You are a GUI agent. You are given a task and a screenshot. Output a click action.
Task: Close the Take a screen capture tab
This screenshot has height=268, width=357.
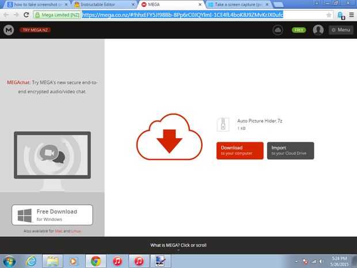tap(267, 5)
